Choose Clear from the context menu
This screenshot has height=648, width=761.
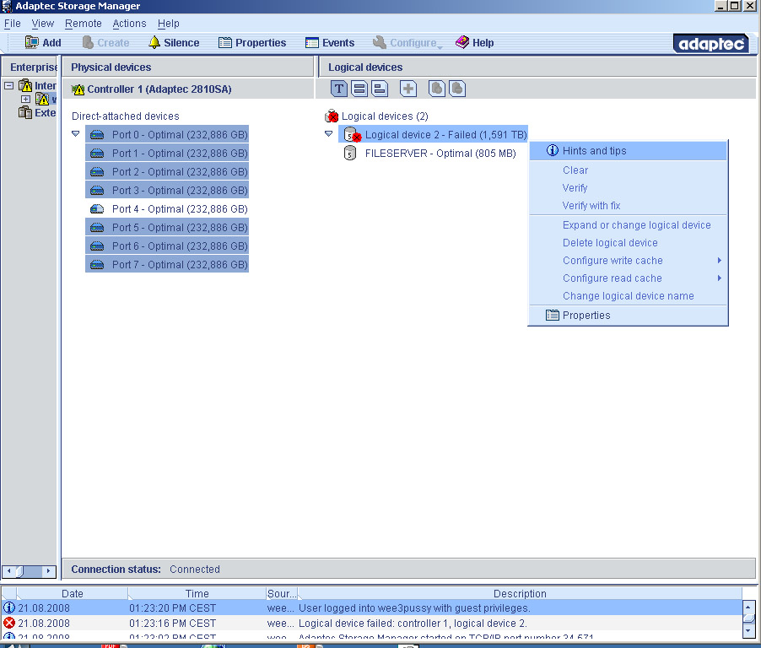pyautogui.click(x=628, y=170)
